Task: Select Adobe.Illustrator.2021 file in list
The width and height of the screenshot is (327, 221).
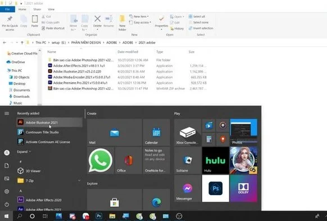Action: tap(77, 71)
